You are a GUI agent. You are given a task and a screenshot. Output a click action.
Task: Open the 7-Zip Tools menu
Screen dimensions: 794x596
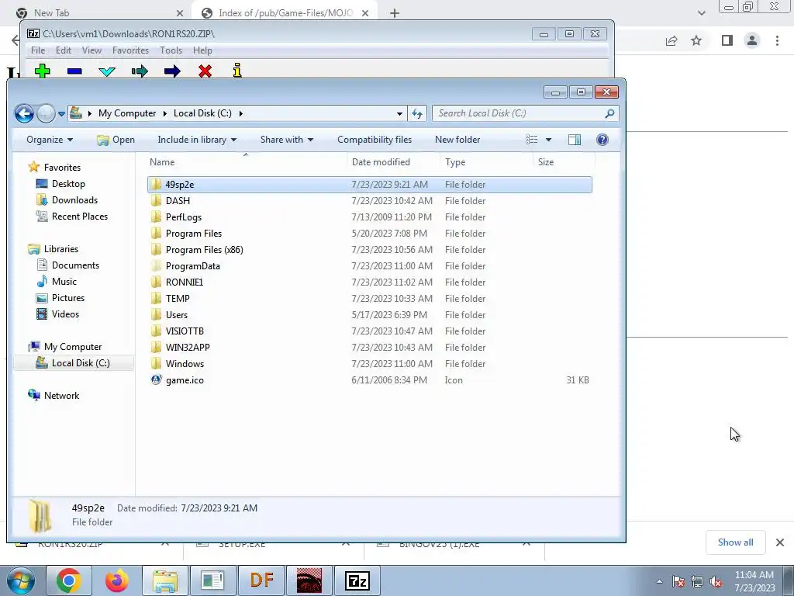pos(171,50)
